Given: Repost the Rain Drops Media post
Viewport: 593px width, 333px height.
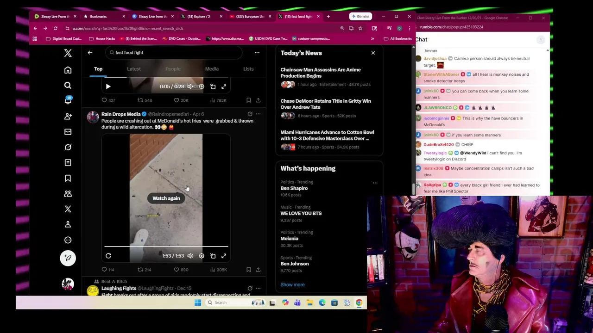Looking at the screenshot, I should coord(144,270).
